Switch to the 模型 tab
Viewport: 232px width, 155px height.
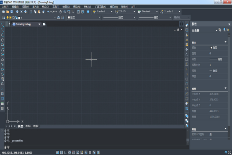point(21,126)
